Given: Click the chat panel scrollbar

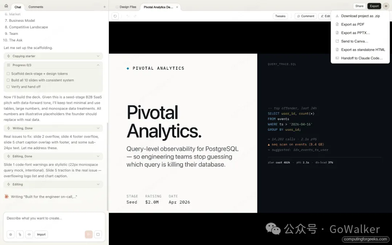Looking at the screenshot, I should (x=107, y=166).
